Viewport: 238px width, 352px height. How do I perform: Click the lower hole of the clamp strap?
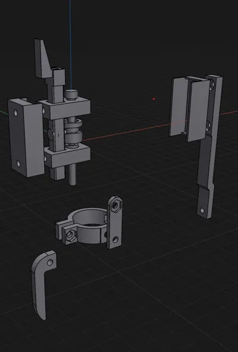coord(115,240)
